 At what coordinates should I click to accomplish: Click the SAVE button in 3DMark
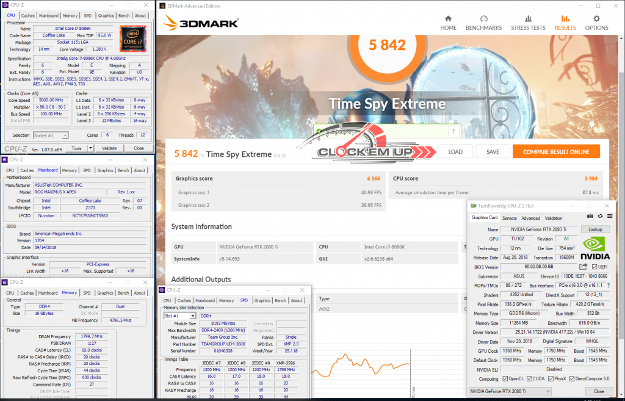493,151
